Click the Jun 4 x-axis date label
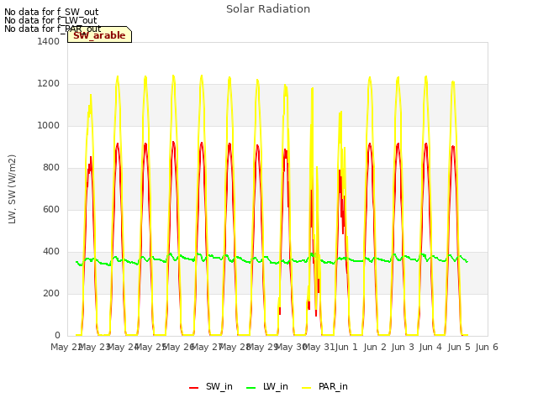538x403 pixels. click(430, 347)
